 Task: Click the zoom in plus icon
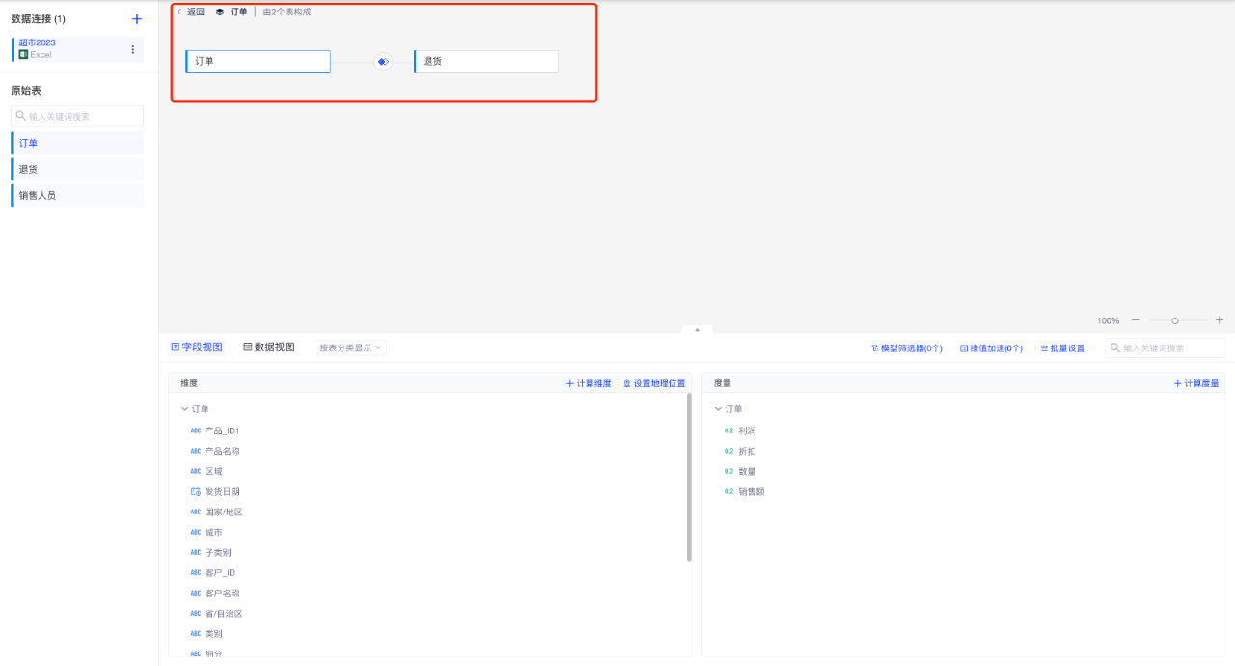[x=1219, y=320]
